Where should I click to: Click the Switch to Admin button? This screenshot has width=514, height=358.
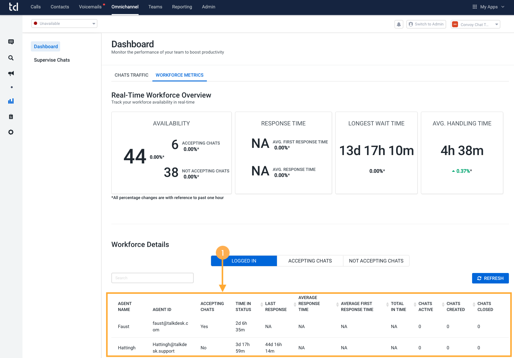tap(426, 24)
